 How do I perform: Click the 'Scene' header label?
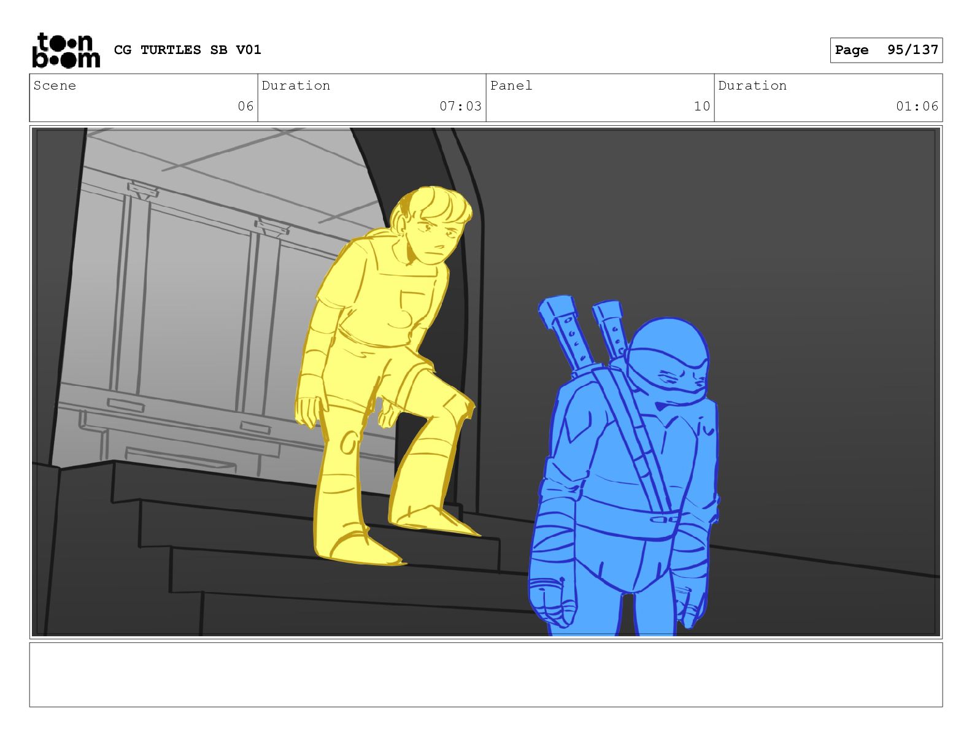coord(55,86)
